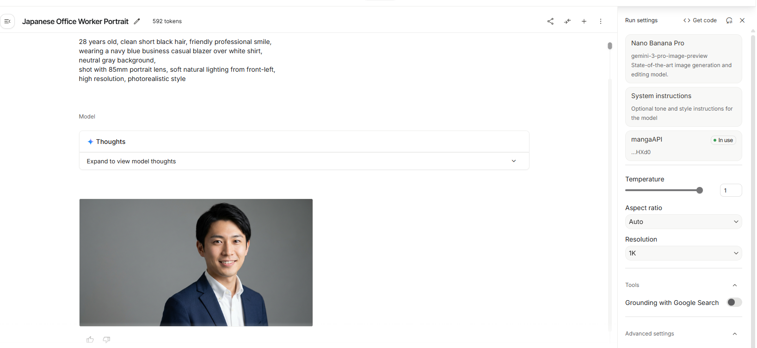Open the three-dot more options menu

(x=601, y=21)
